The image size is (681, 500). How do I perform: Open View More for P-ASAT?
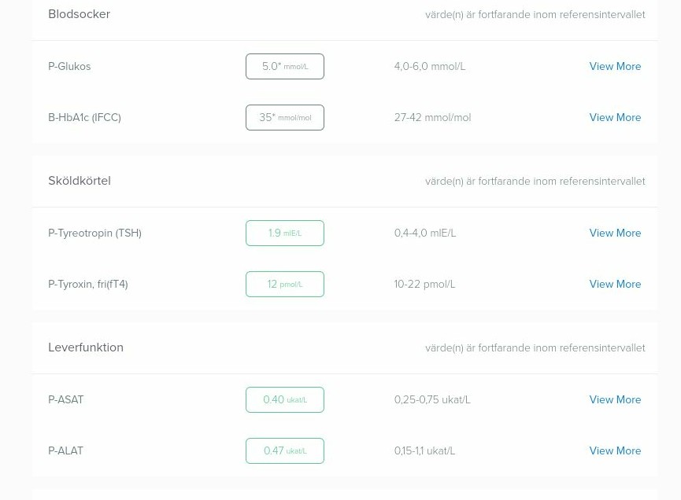tap(615, 400)
